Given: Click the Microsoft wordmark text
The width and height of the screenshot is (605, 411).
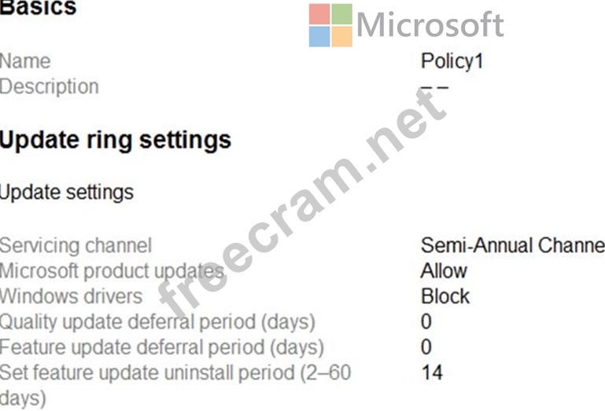Looking at the screenshot, I should click(x=430, y=24).
